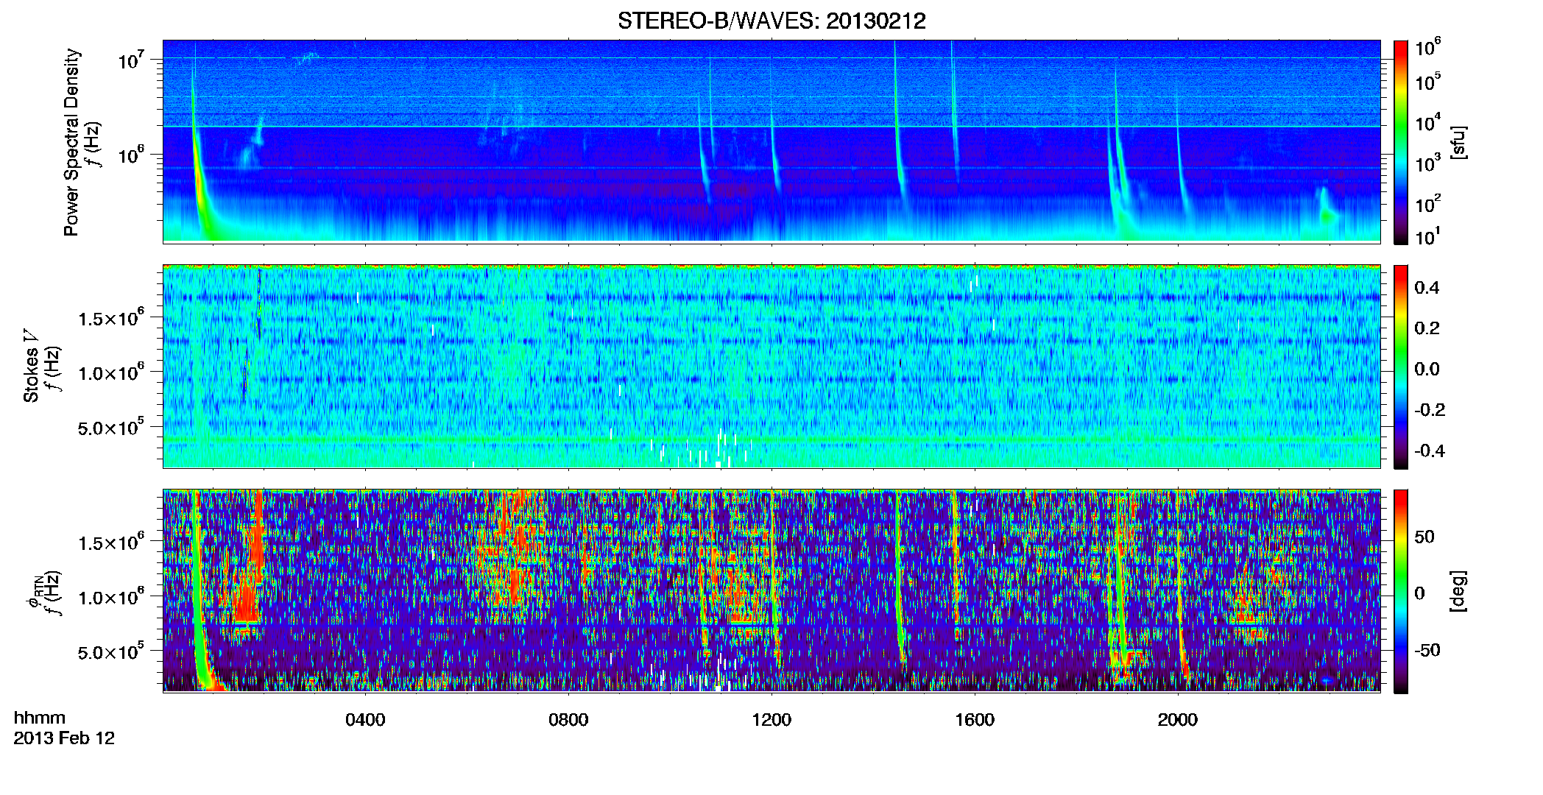Click the [sfu] colorbar unit label

[x=1458, y=142]
